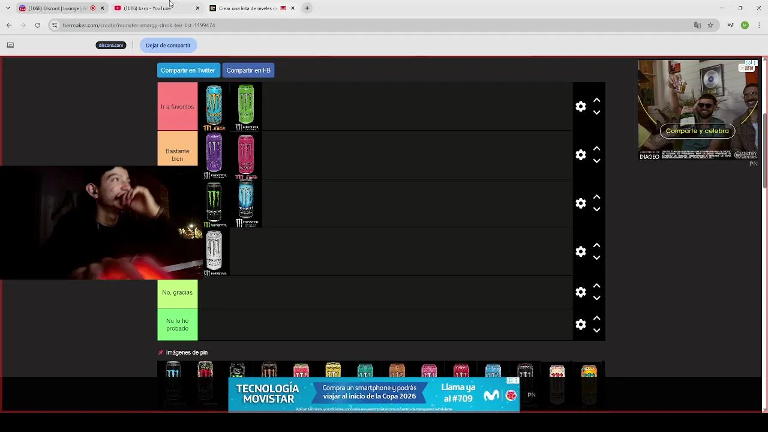Open the Tecnología Movistar banner ad
Viewport: 768px width, 432px height.
tap(374, 394)
